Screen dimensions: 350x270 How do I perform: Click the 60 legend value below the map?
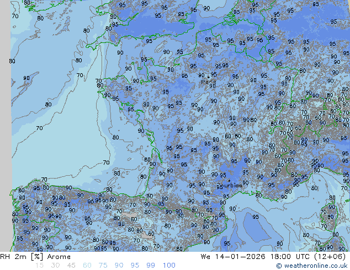click(x=87, y=266)
